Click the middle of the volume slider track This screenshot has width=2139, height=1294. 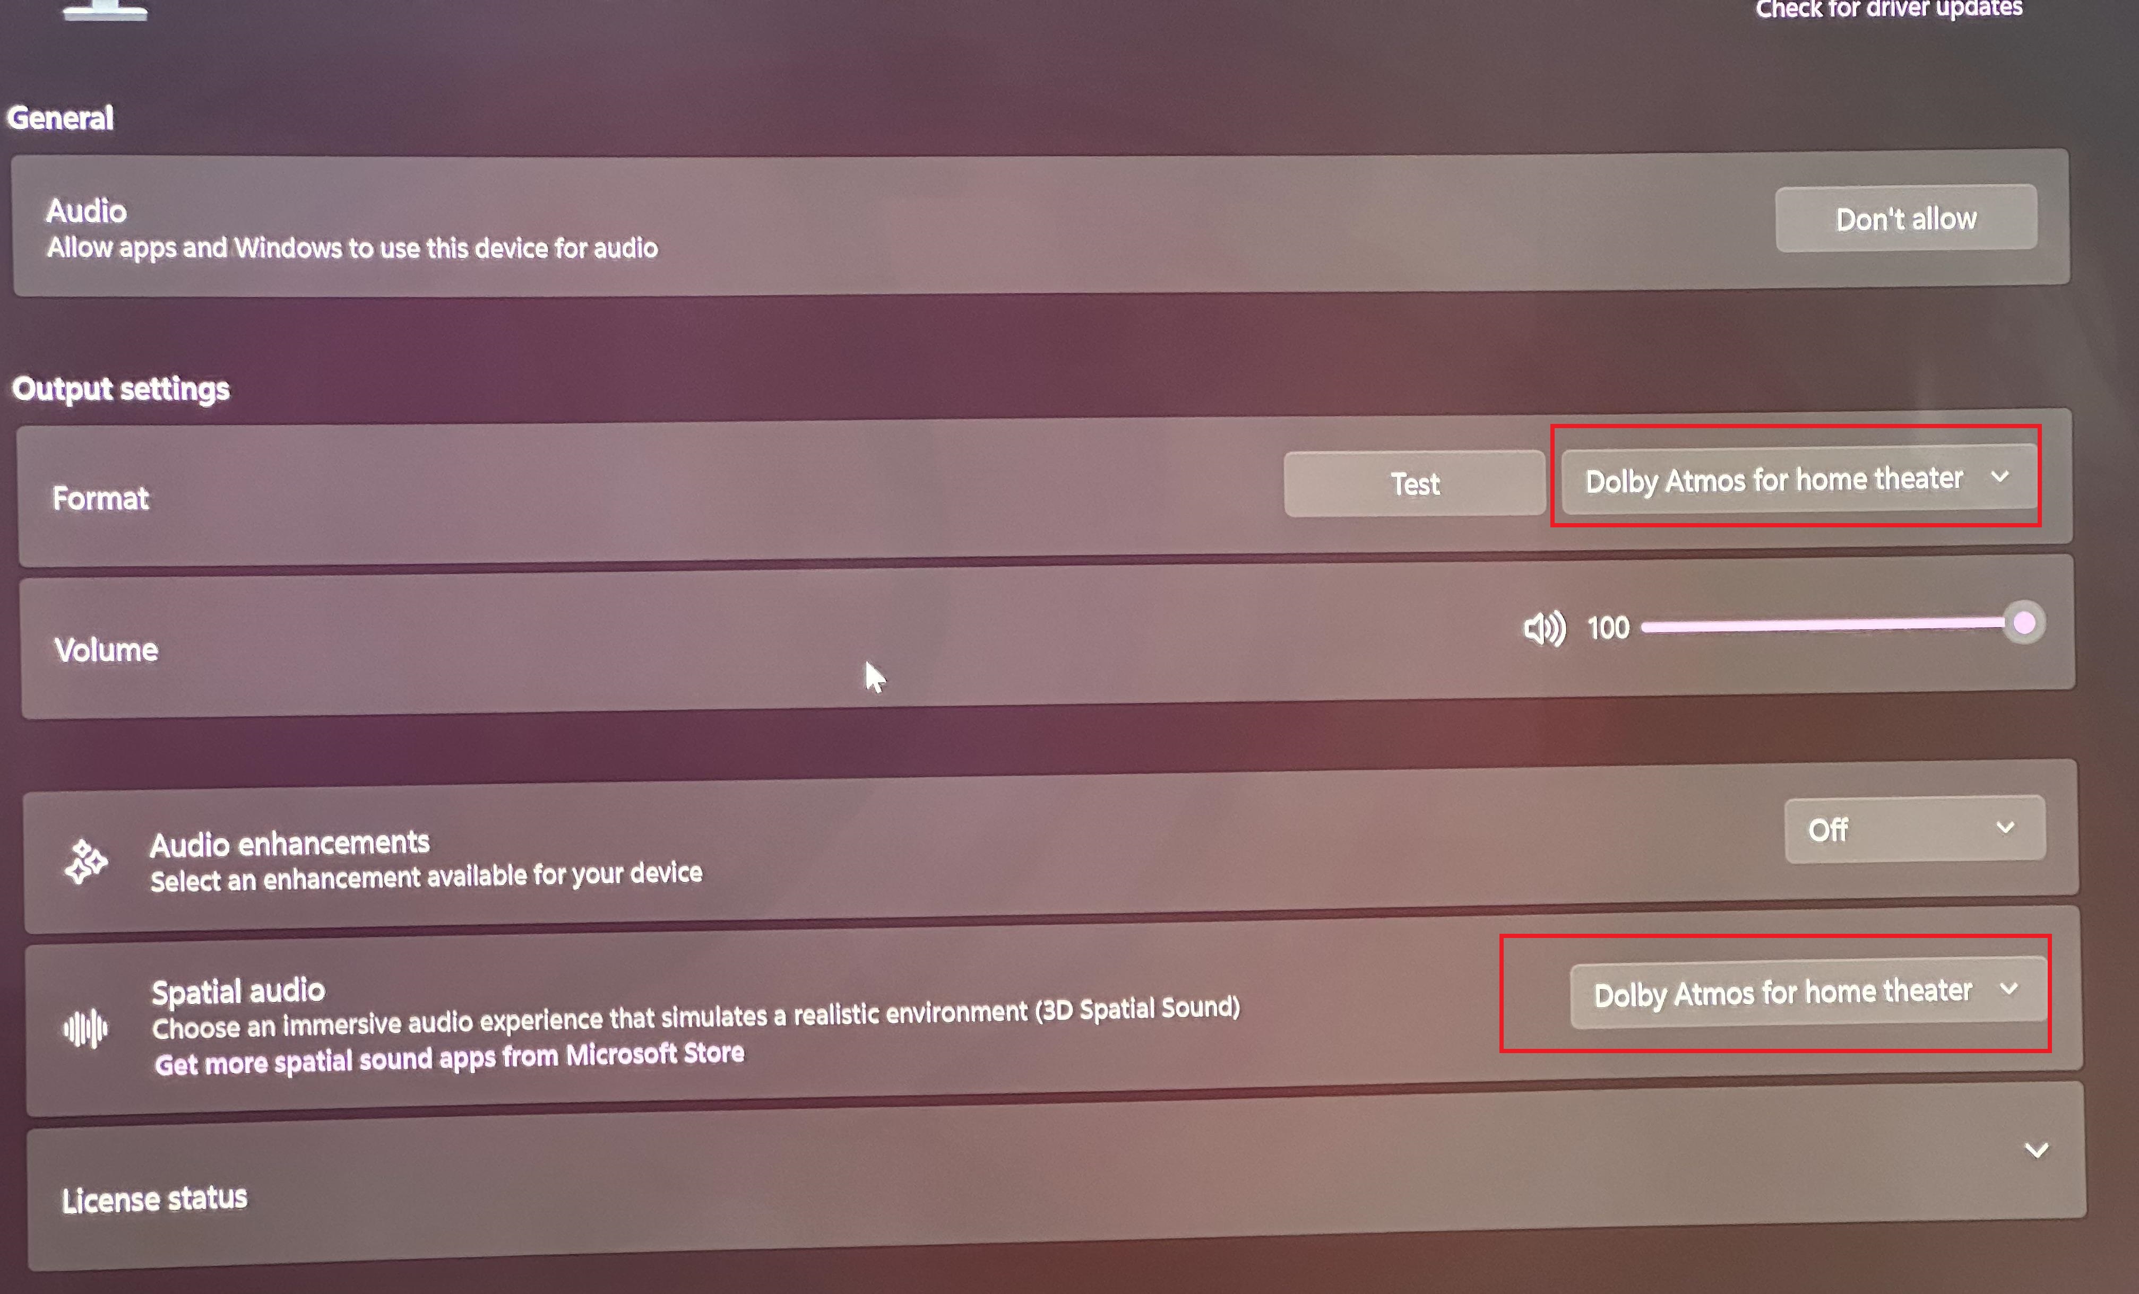(1823, 626)
